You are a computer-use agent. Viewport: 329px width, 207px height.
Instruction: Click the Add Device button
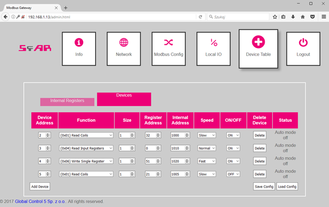(x=40, y=187)
